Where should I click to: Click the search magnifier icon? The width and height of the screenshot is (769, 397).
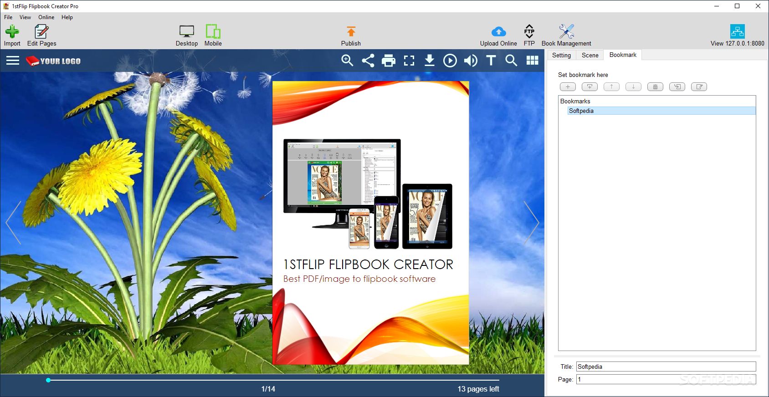[512, 61]
